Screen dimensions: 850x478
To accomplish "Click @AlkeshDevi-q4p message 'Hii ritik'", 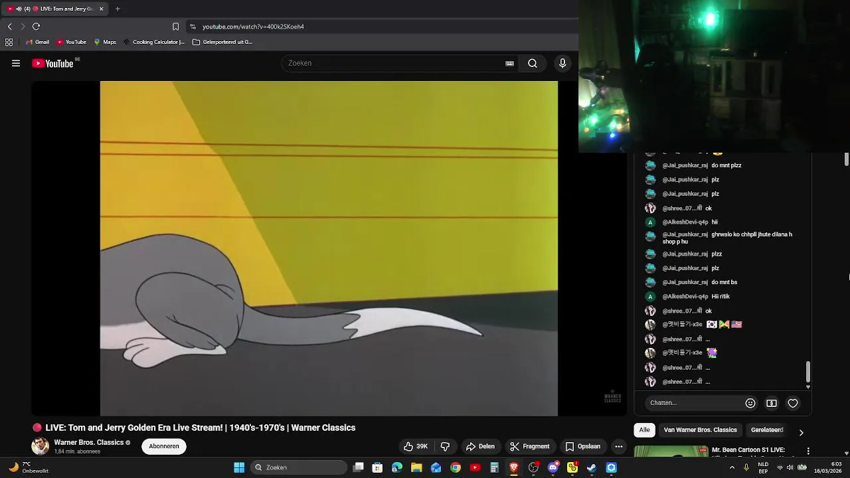I will pyautogui.click(x=721, y=297).
